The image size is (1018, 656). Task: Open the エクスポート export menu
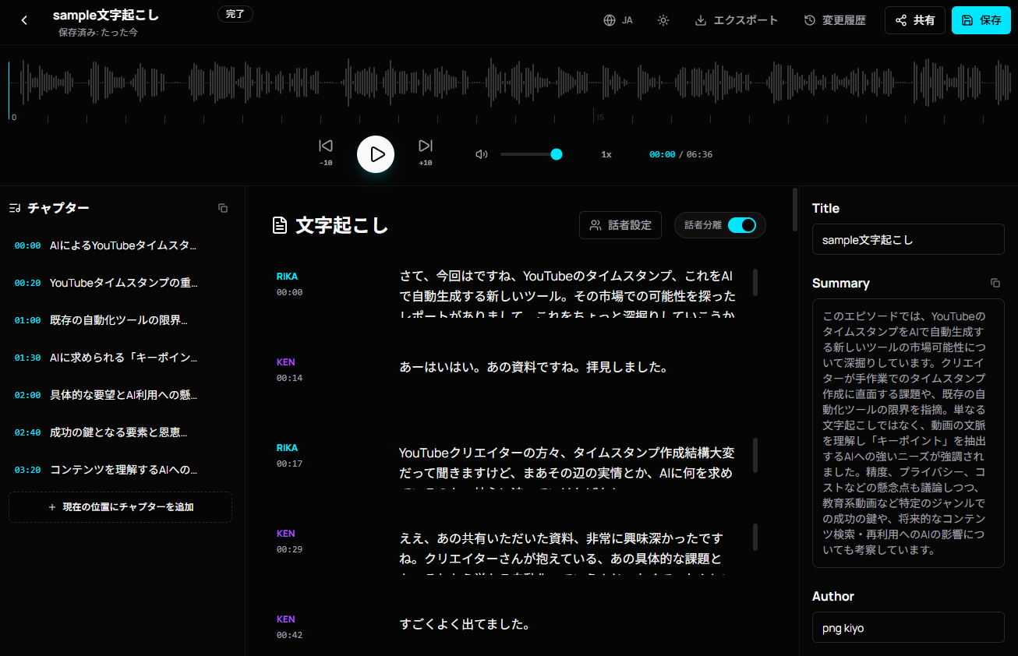tap(736, 20)
